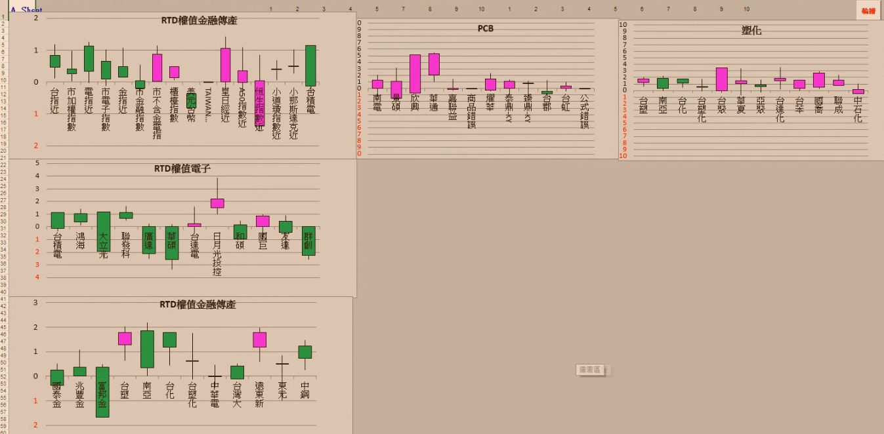Click the 燿華 label in PCB chart

pyautogui.click(x=490, y=102)
